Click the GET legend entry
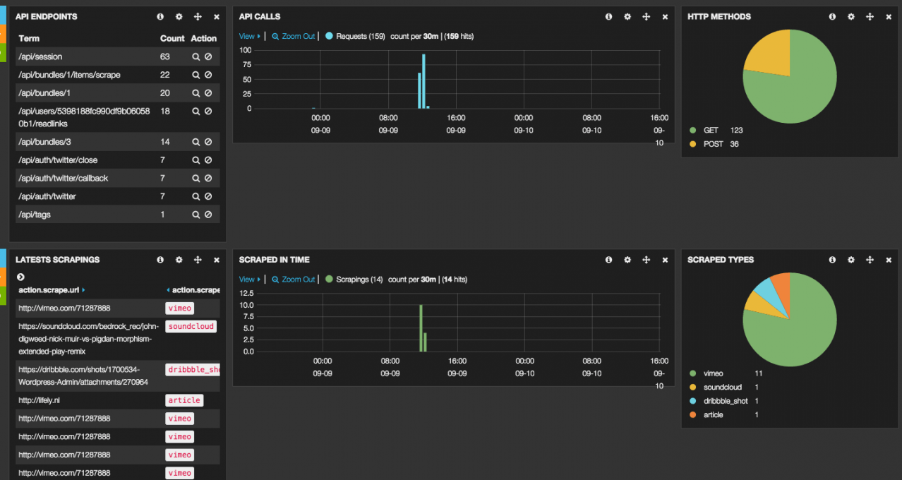 [x=716, y=130]
